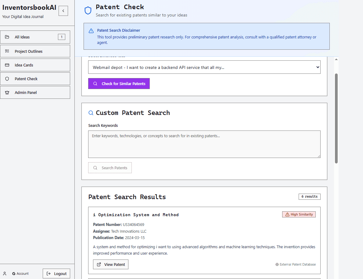Focus the Search Keywords text area
The height and width of the screenshot is (279, 363).
click(204, 144)
